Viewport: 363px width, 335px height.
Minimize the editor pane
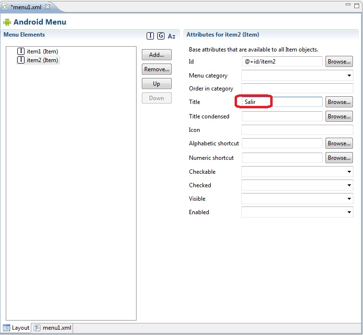pyautogui.click(x=348, y=4)
